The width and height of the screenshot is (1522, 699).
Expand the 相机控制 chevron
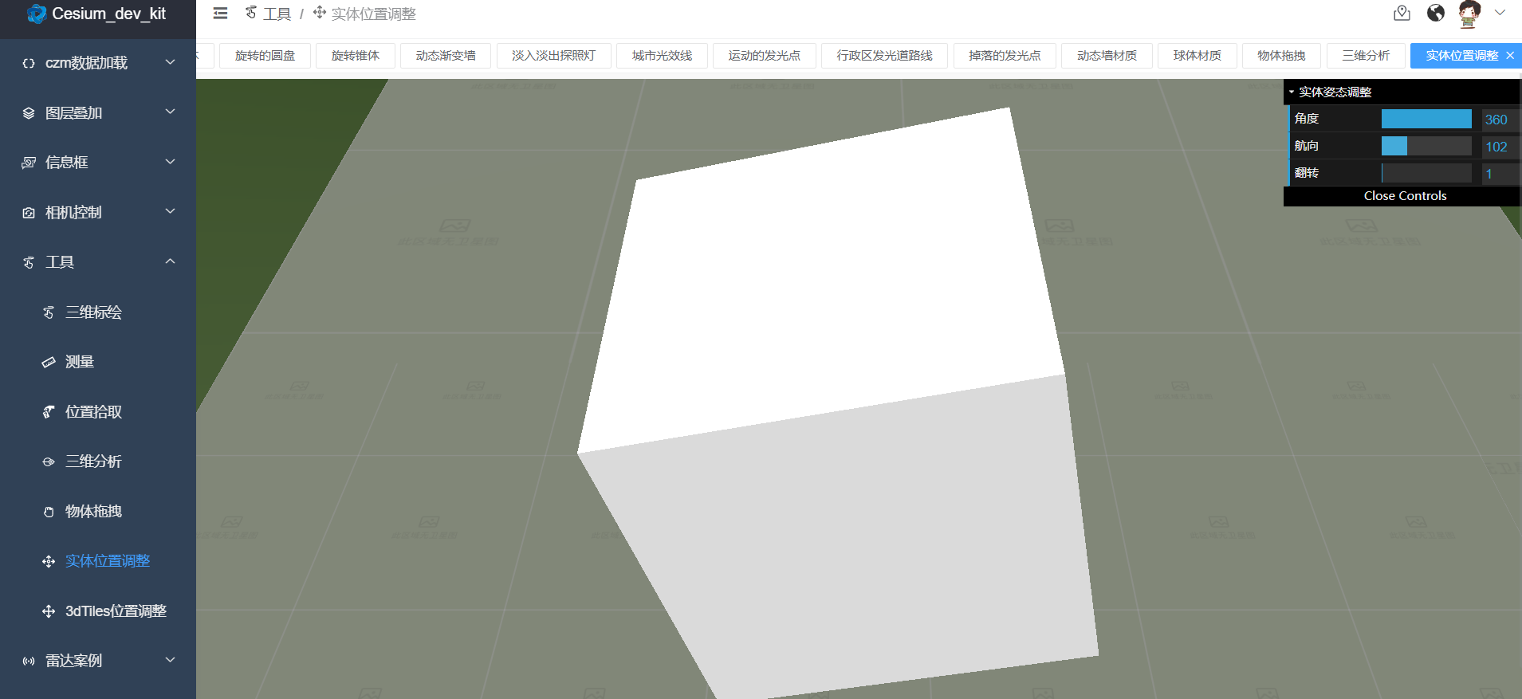click(170, 211)
